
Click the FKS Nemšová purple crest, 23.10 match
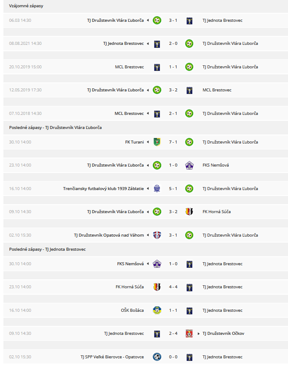189,165
